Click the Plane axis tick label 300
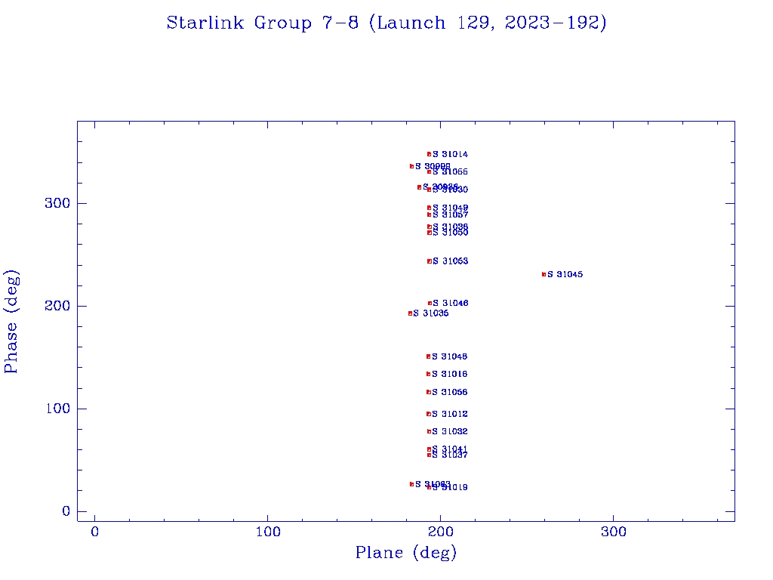 coord(613,532)
